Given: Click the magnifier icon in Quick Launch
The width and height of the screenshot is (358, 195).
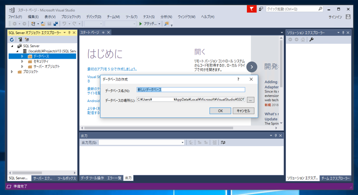Looking at the screenshot, I should click(320, 9).
